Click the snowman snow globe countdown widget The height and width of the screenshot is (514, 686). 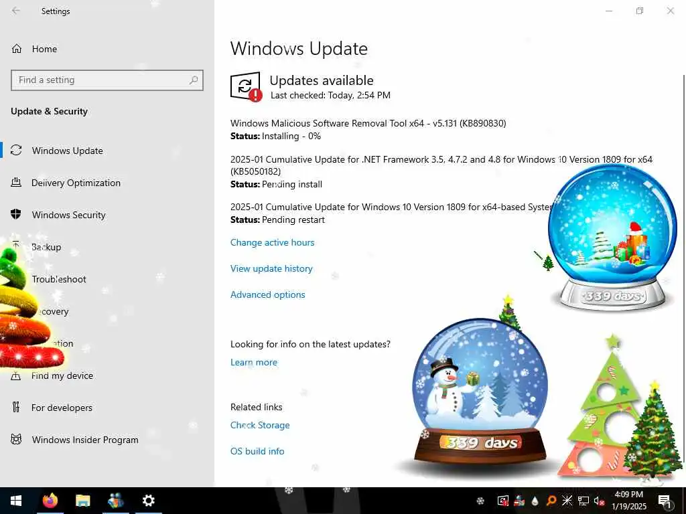(x=480, y=391)
